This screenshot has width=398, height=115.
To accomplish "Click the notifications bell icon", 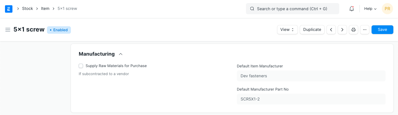I will coord(352,9).
